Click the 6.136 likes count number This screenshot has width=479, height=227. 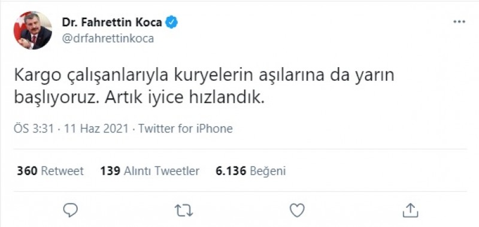tap(231, 171)
